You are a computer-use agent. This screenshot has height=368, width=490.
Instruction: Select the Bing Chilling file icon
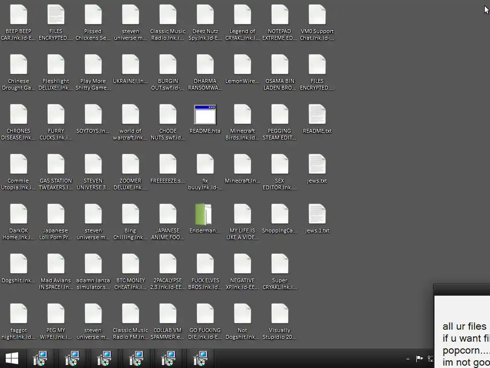[x=131, y=214]
